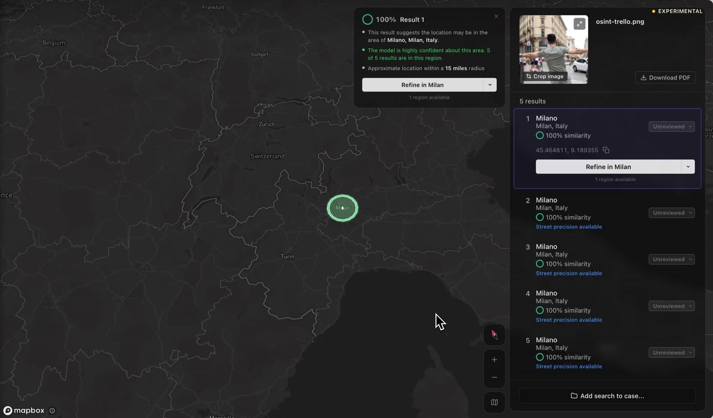Click Crop image on the thumbnail

pos(545,76)
